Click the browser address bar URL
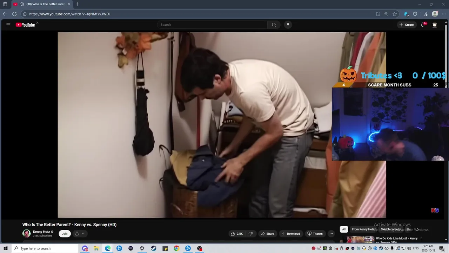The height and width of the screenshot is (253, 449). tap(70, 14)
